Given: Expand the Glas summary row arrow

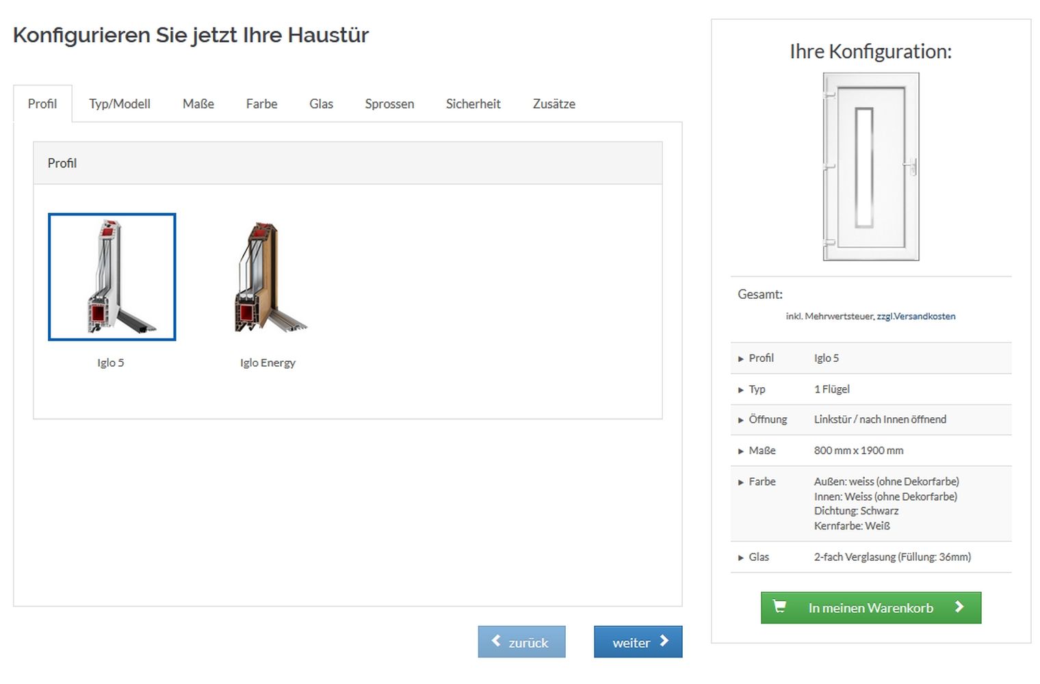Looking at the screenshot, I should coord(740,557).
